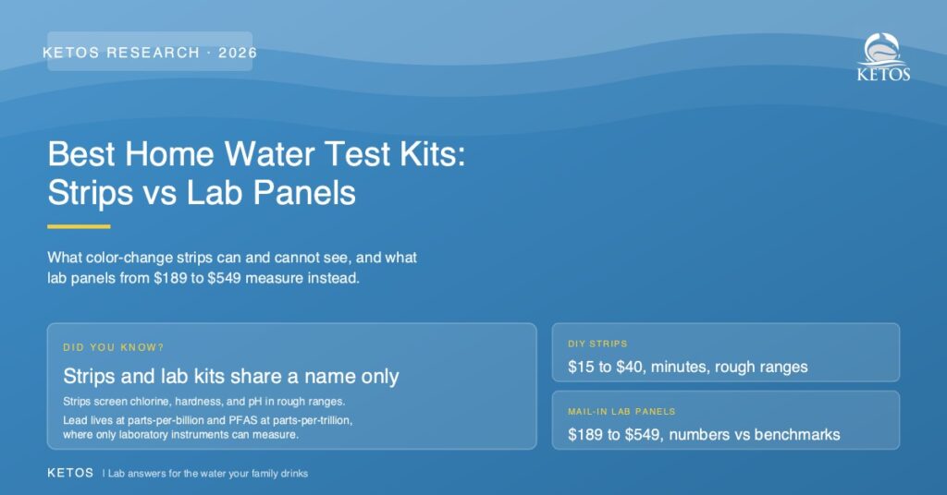The width and height of the screenshot is (947, 495).
Task: Click the KETOS text under the logo
Action: coord(883,74)
